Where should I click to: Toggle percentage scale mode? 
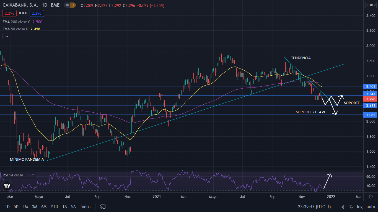[x=351, y=206]
